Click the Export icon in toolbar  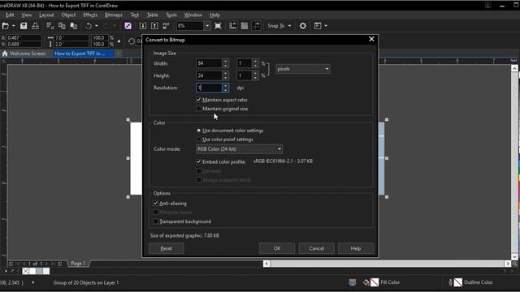point(154,26)
